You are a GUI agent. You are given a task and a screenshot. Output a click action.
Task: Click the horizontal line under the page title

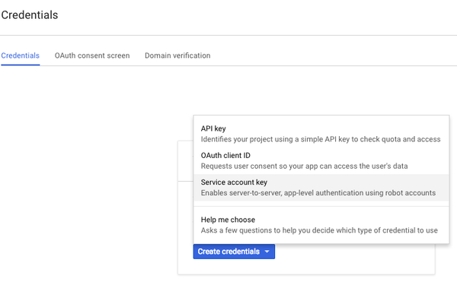tap(228, 35)
